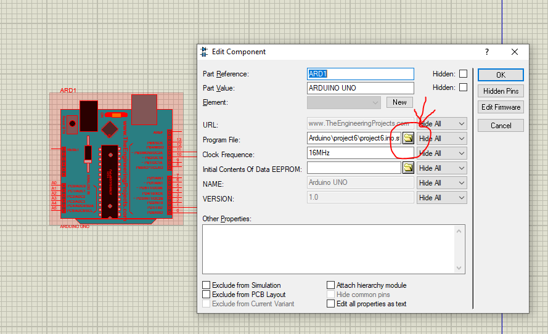Open VERSION row Hide All dropdown
The width and height of the screenshot is (548, 334).
coord(442,197)
